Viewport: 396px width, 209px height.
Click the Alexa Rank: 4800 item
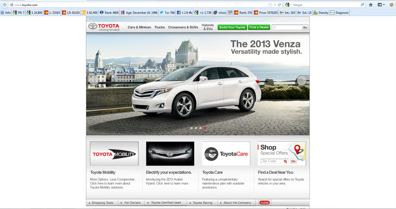(109, 12)
